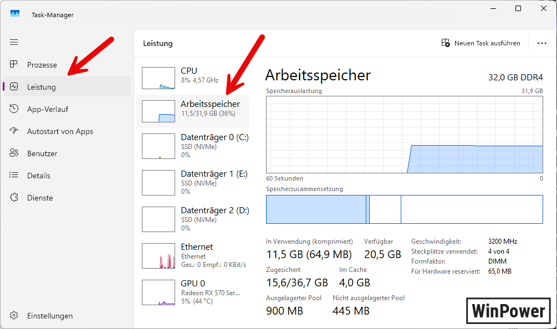Click the Task-Manager app icon in title bar
The image size is (557, 329).
click(x=15, y=13)
